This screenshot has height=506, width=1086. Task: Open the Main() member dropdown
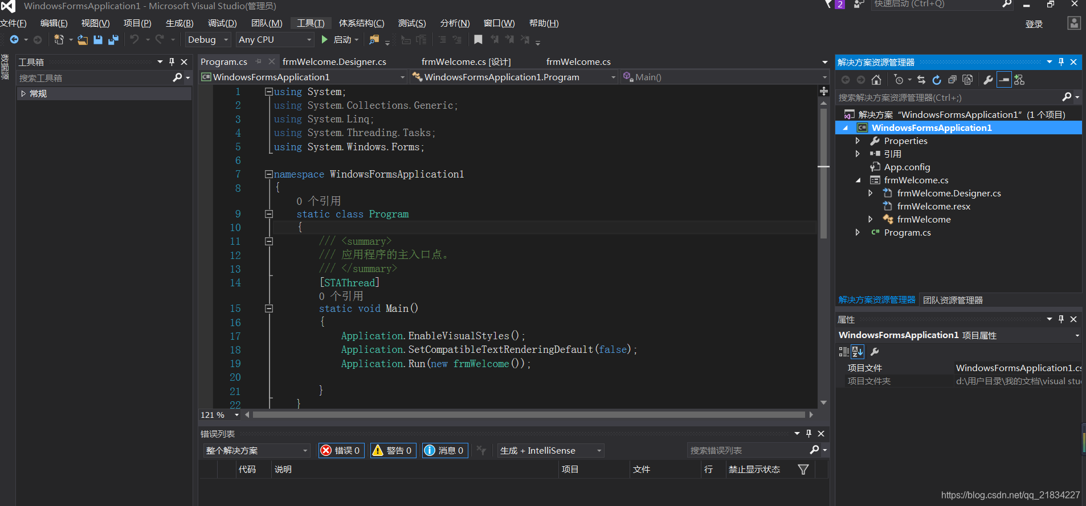725,77
